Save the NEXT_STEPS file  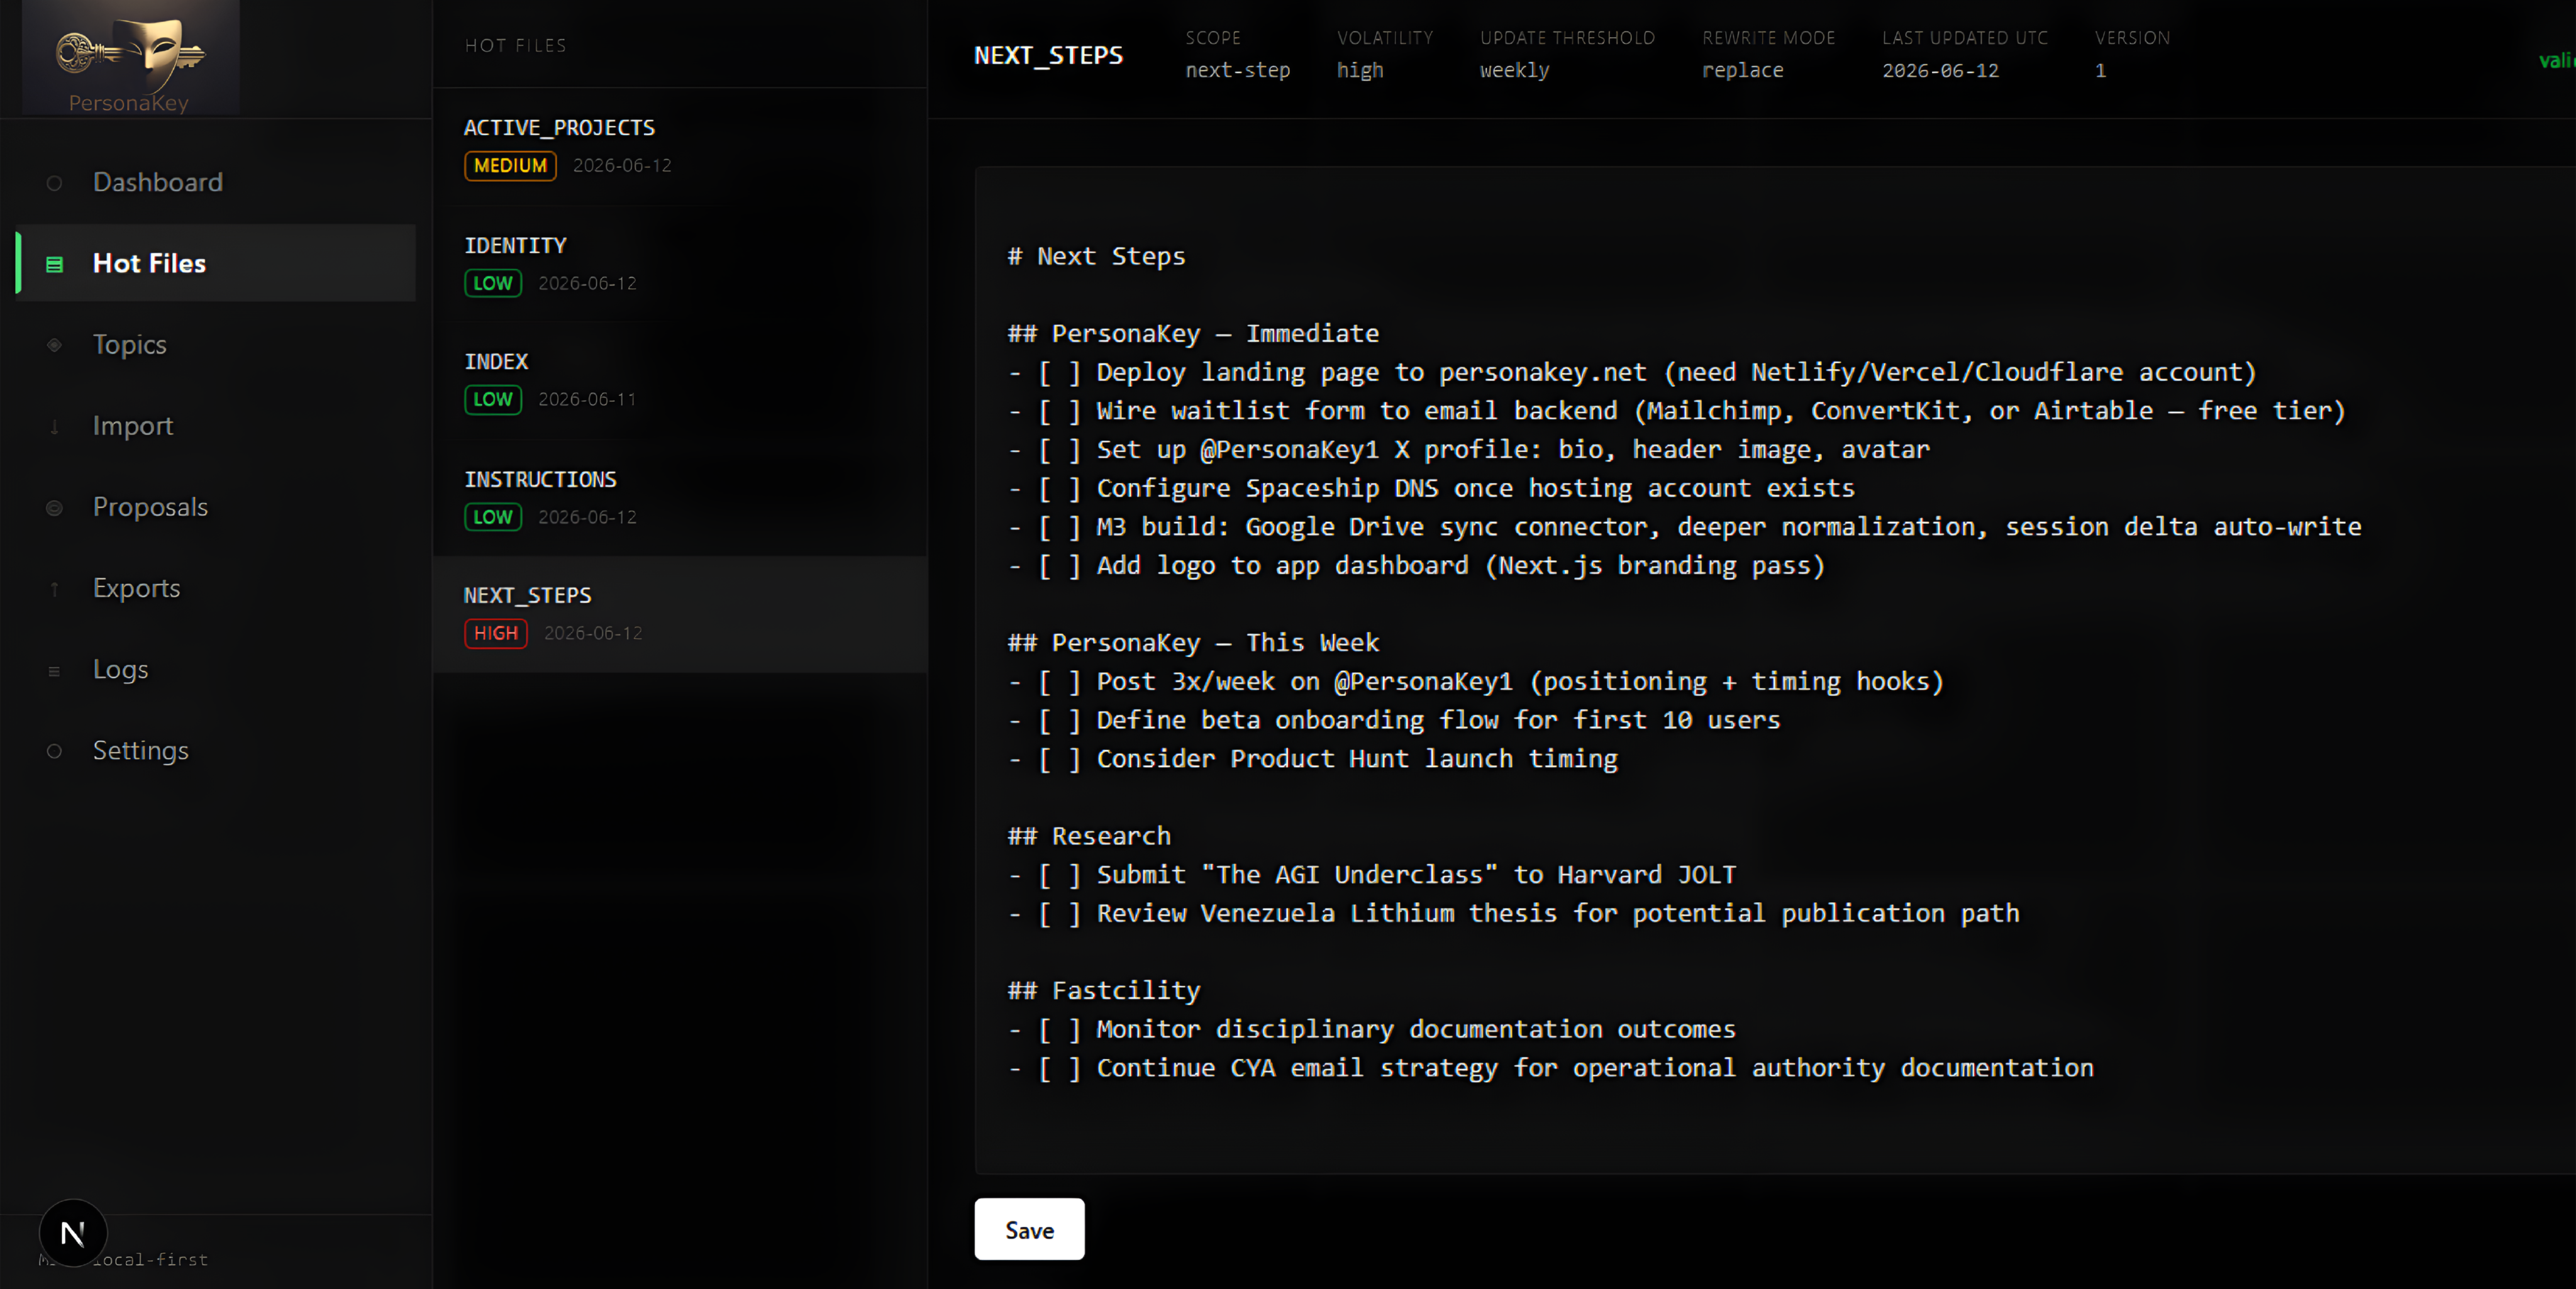click(x=1029, y=1229)
